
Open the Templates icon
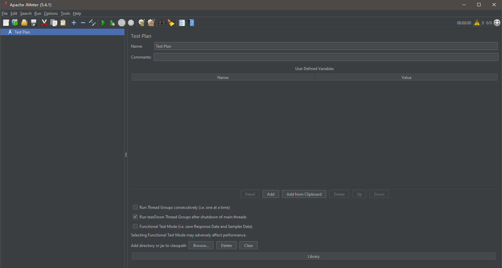tap(15, 23)
